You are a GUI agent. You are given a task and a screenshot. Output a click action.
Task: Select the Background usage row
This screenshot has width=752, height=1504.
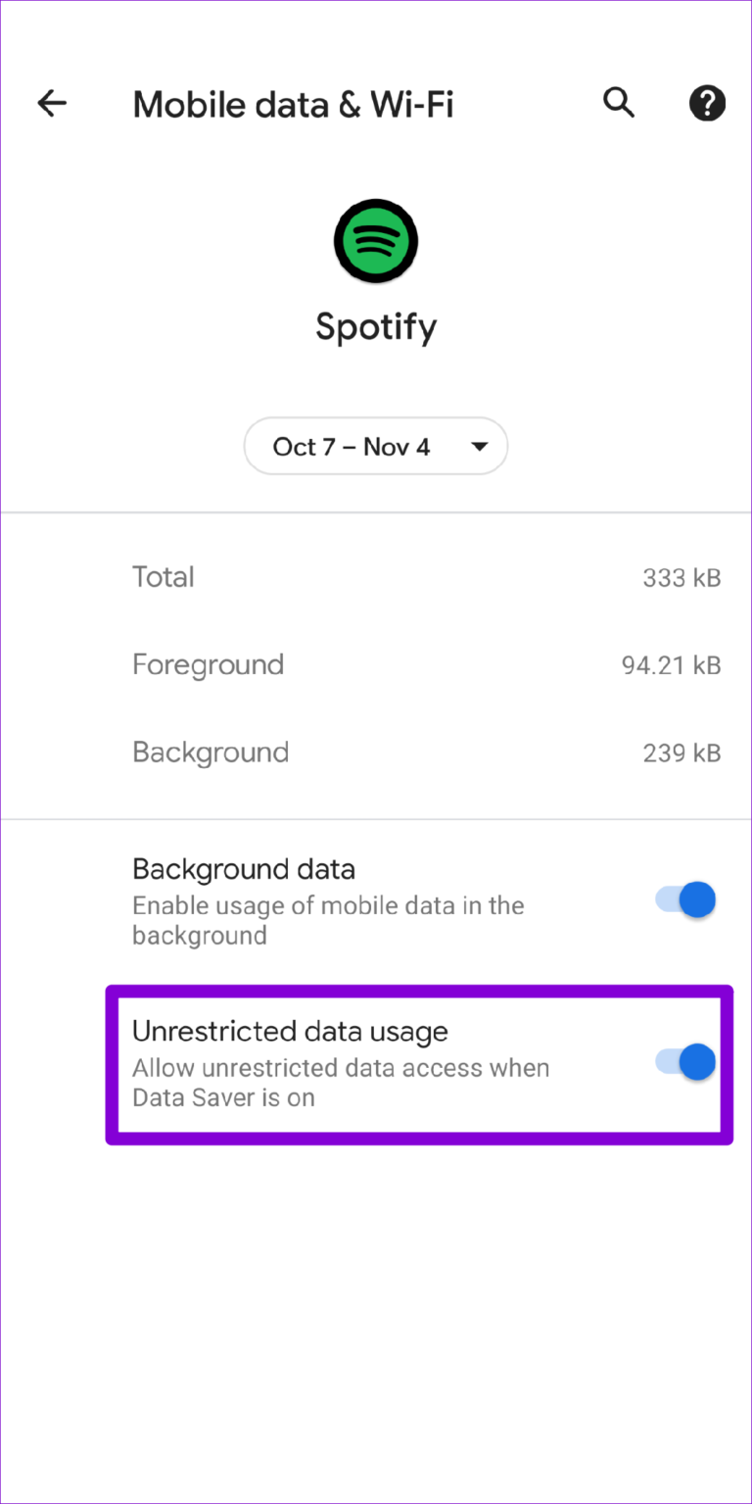point(211,752)
